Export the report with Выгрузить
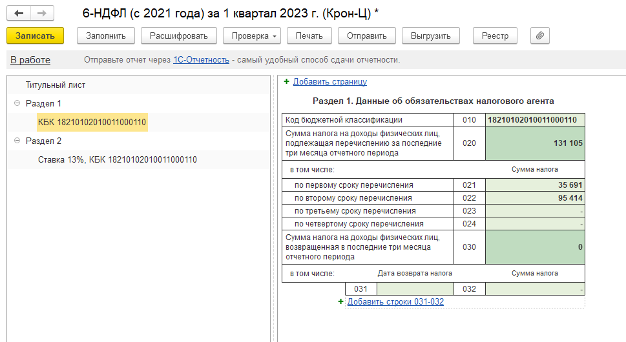Viewport: 626px width, 342px height. 430,35
